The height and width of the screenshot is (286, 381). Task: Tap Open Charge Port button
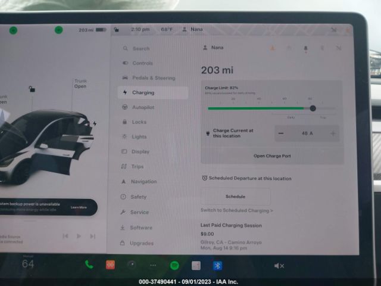[x=272, y=156]
